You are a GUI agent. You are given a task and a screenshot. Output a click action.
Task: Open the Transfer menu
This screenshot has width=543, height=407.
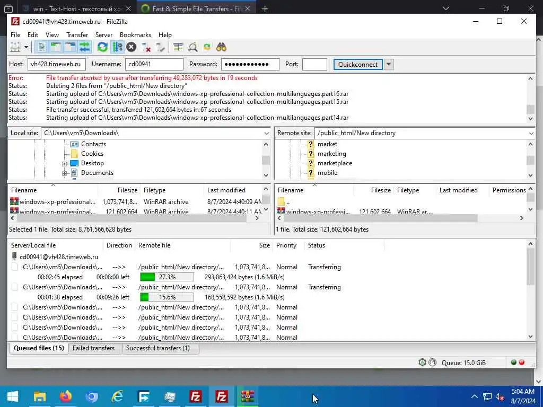pyautogui.click(x=77, y=35)
